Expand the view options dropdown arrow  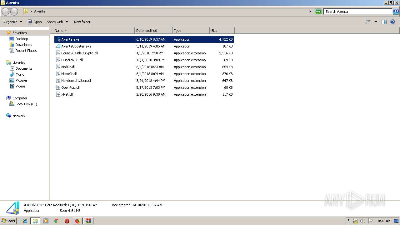point(376,22)
